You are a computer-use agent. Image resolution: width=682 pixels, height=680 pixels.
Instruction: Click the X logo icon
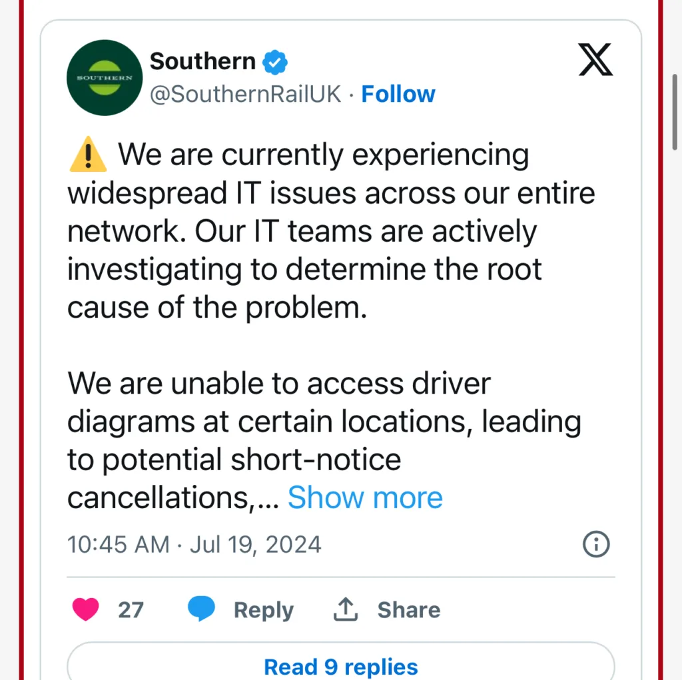[595, 61]
